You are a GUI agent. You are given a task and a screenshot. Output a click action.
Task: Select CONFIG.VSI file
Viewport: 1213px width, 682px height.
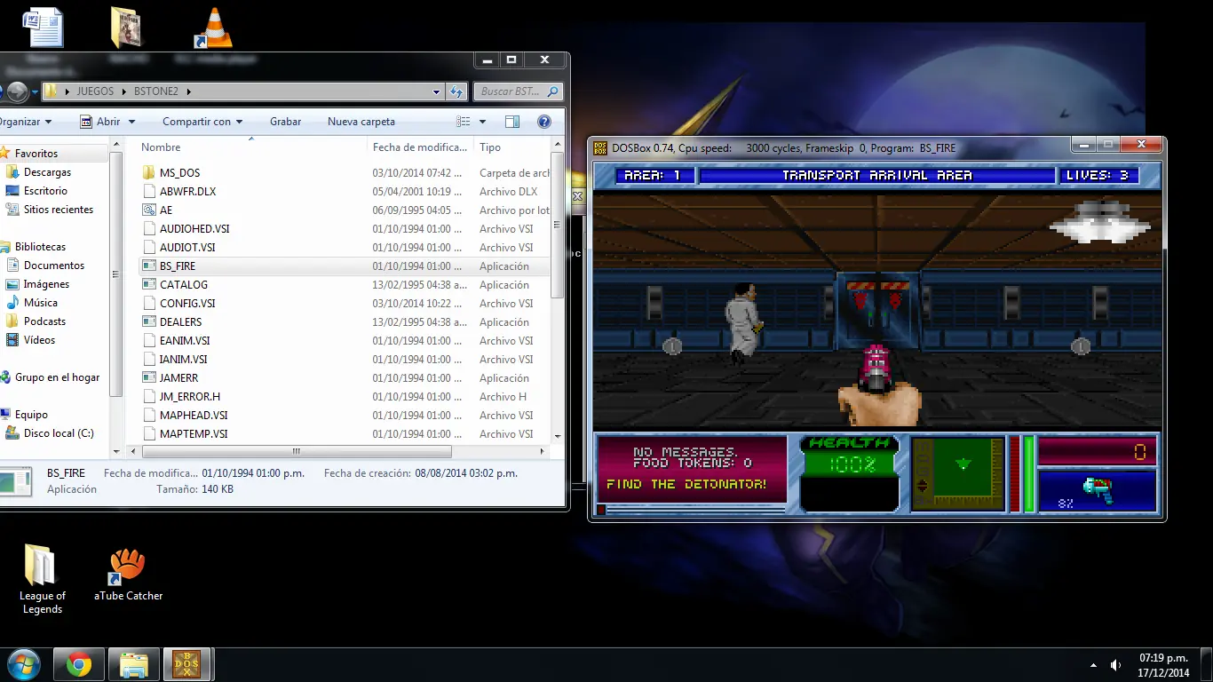[x=187, y=304]
